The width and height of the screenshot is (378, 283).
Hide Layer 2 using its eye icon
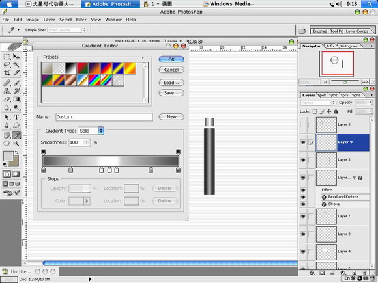pyautogui.click(x=303, y=234)
